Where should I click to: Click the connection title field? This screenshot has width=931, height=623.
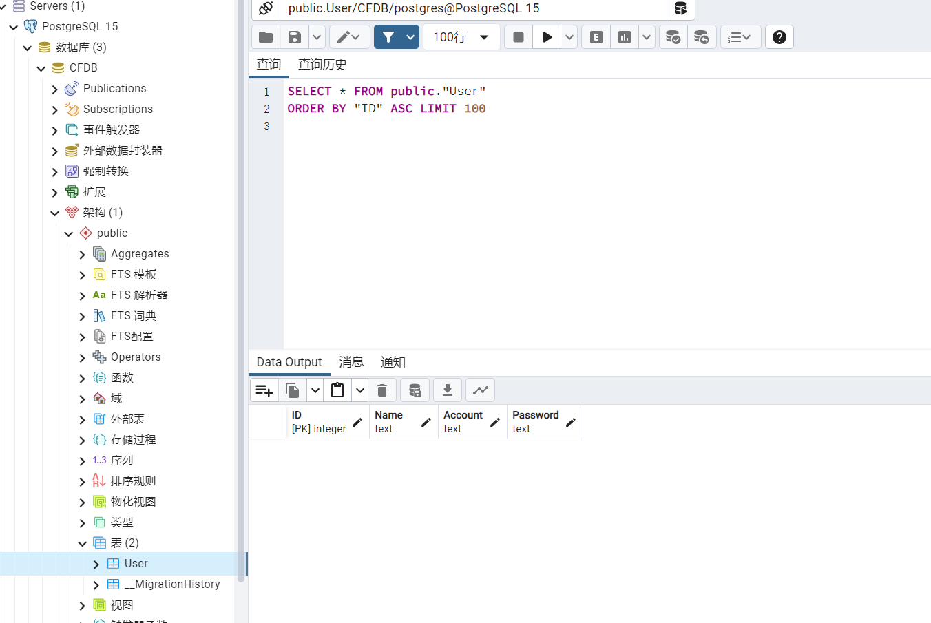474,9
